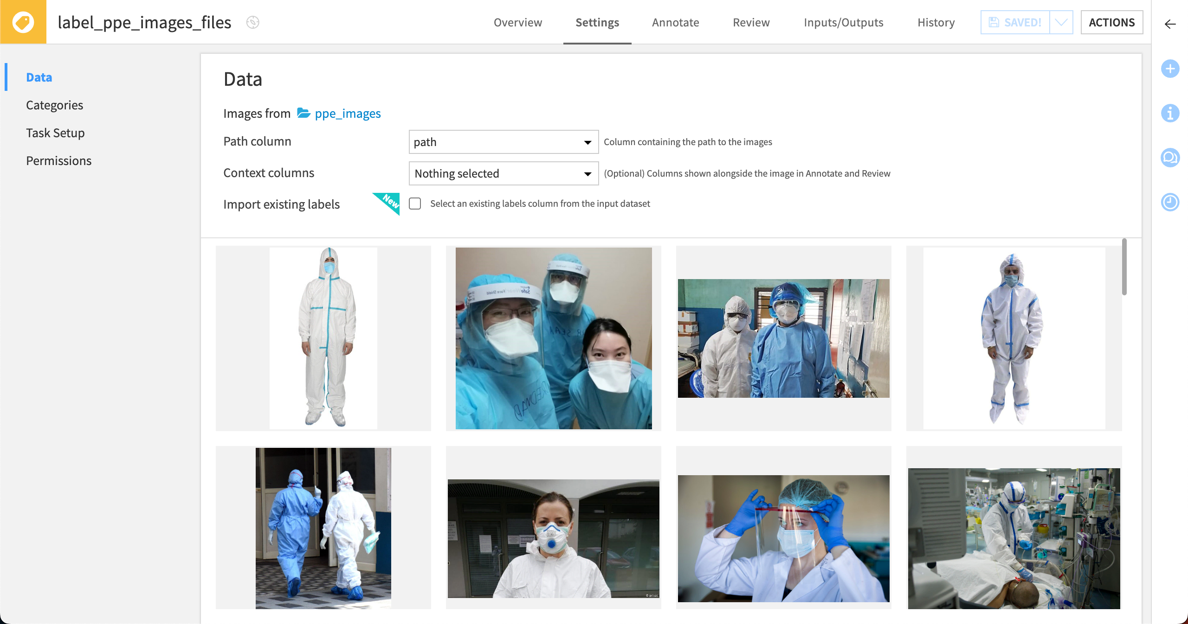Viewport: 1188px width, 624px height.
Task: Enable Select an existing labels column checkbox
Action: click(414, 204)
